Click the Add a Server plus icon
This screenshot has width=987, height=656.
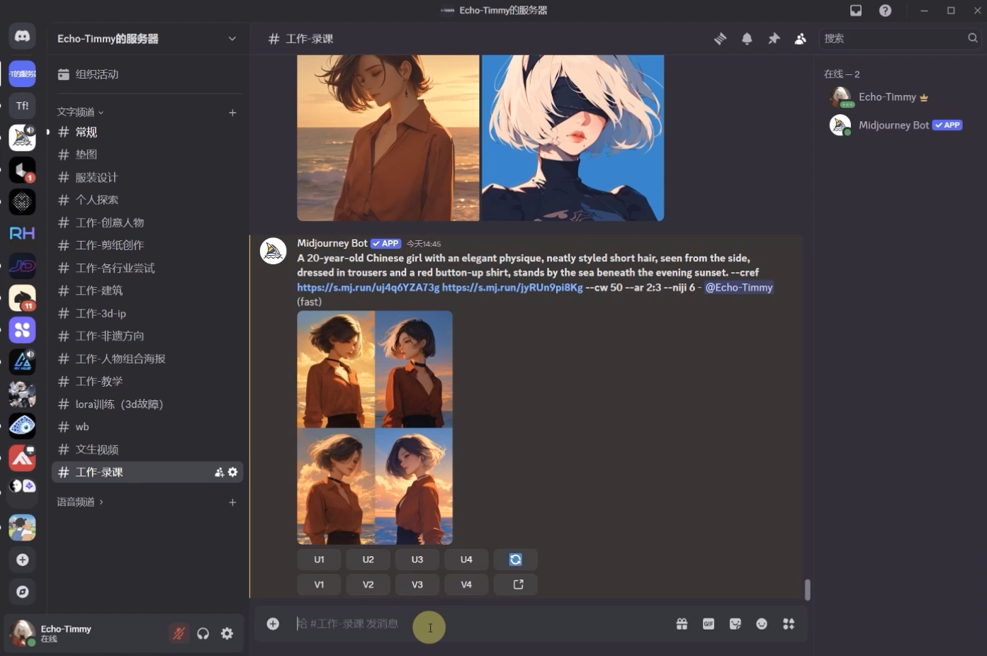(x=22, y=560)
